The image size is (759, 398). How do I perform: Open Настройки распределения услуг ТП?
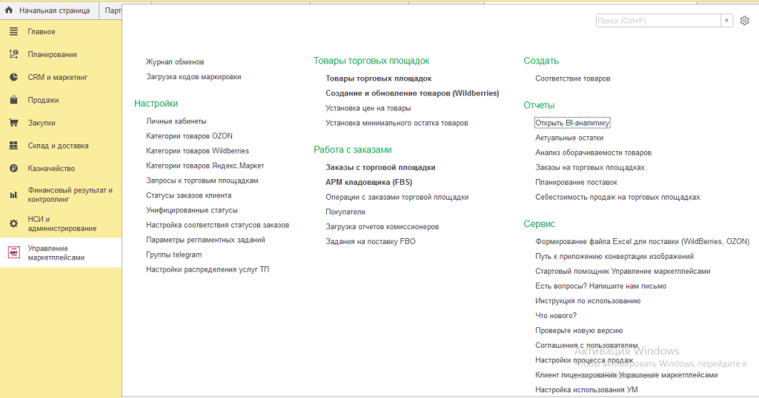pos(208,269)
